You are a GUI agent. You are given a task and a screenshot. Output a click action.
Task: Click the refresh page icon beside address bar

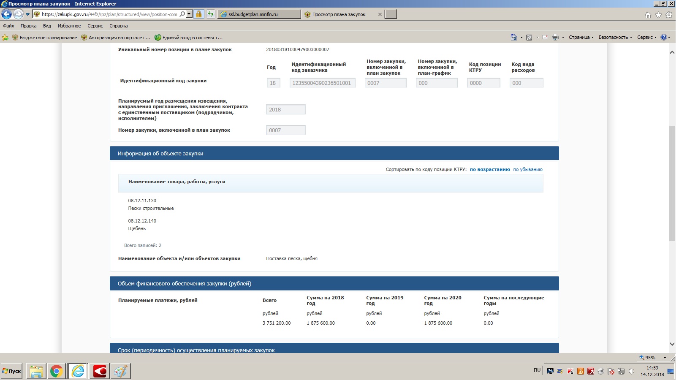[210, 14]
